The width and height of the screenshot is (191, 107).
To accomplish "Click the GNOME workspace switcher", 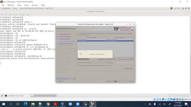I will pyautogui.click(x=170, y=96).
